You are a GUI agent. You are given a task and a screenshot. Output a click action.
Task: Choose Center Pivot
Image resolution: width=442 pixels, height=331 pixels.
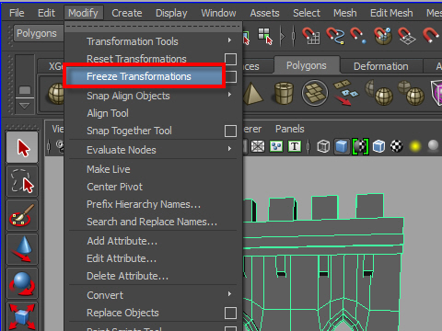pos(114,187)
